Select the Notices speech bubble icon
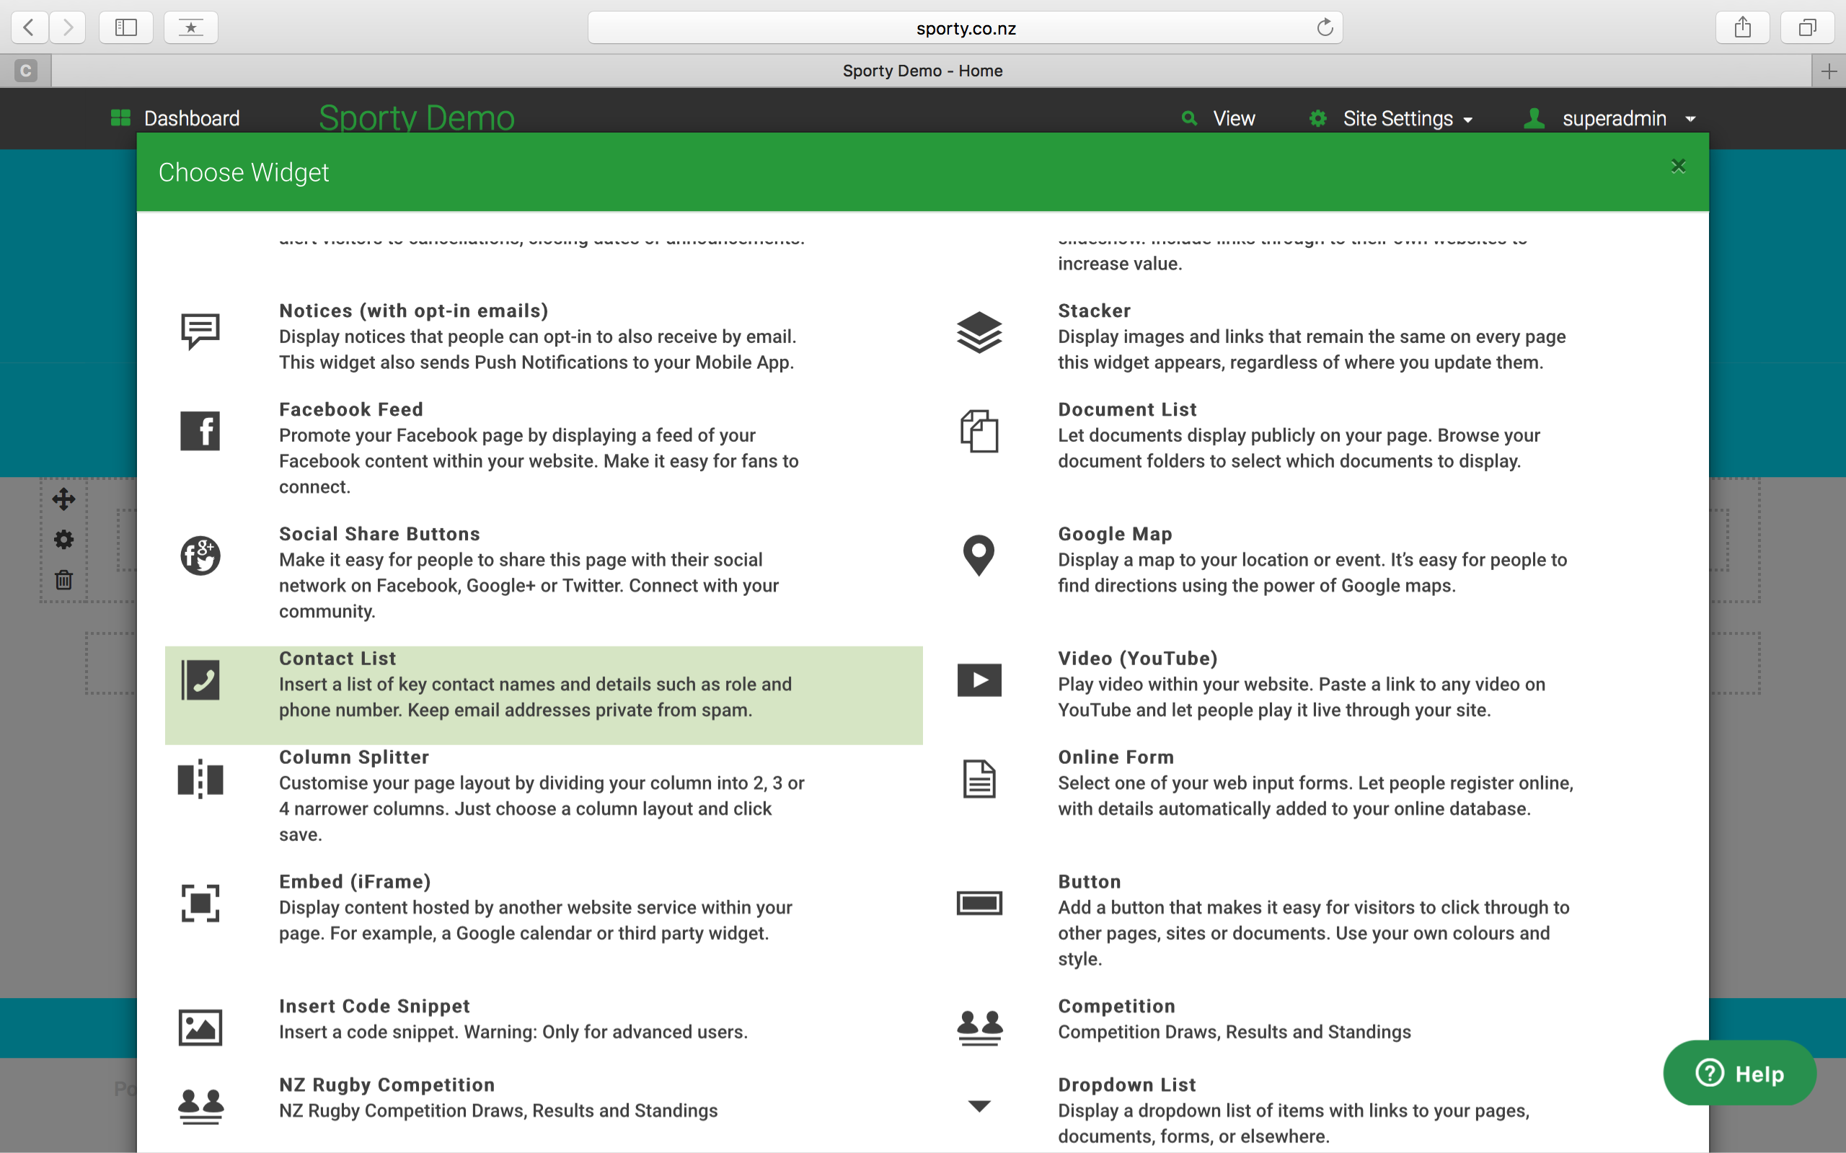This screenshot has height=1153, width=1846. 200,331
